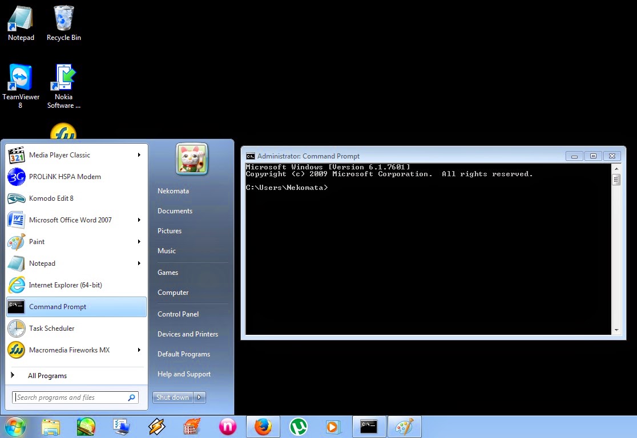Expand Media Player Classic jump list arrow

click(x=139, y=155)
